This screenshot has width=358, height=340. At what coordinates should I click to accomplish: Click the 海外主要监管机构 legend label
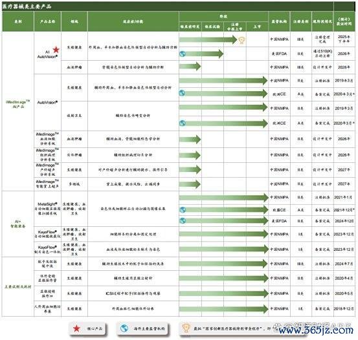pos(149,328)
